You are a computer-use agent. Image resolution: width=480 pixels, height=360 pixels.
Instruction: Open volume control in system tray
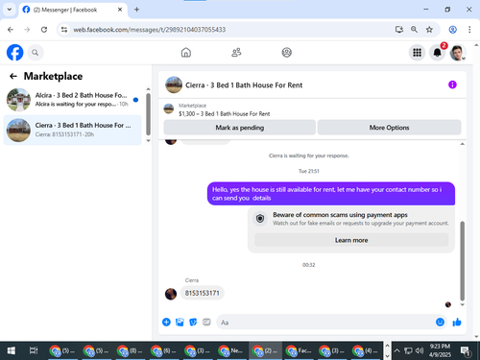tap(420, 350)
